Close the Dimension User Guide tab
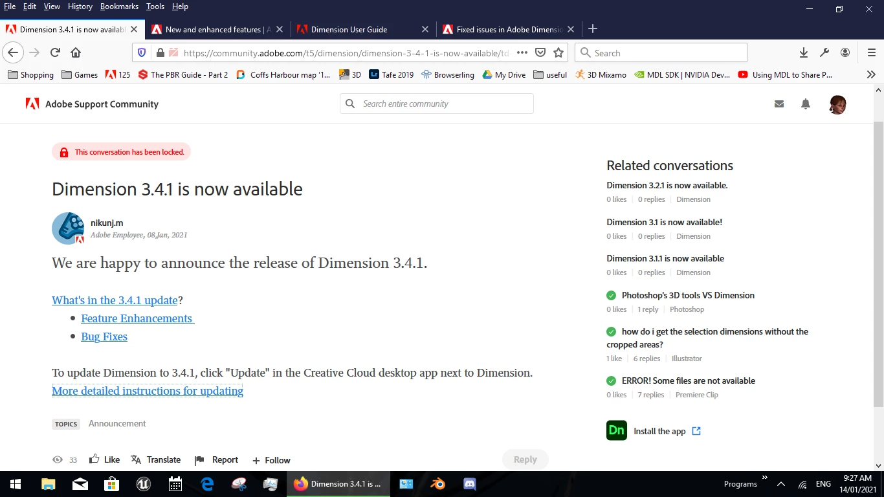884x497 pixels. pyautogui.click(x=425, y=29)
